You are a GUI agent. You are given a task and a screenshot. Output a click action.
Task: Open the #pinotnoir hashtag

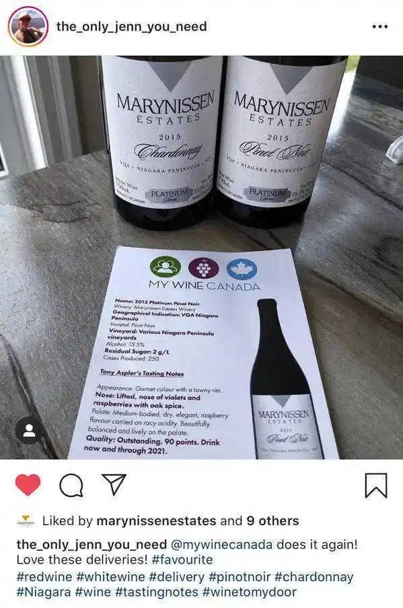point(240,576)
